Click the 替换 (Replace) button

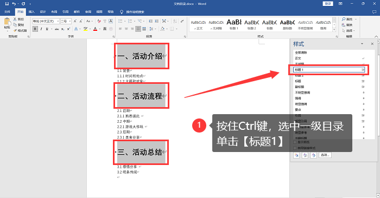[x=347, y=25]
